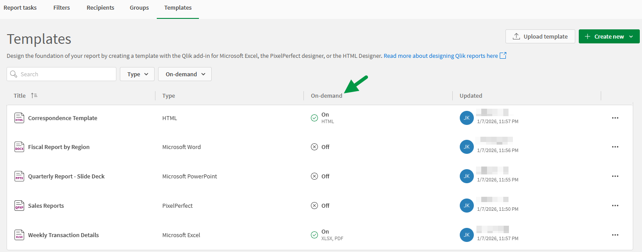Expand the Type filter dropdown
Viewport: 642px width, 252px height.
click(x=137, y=74)
